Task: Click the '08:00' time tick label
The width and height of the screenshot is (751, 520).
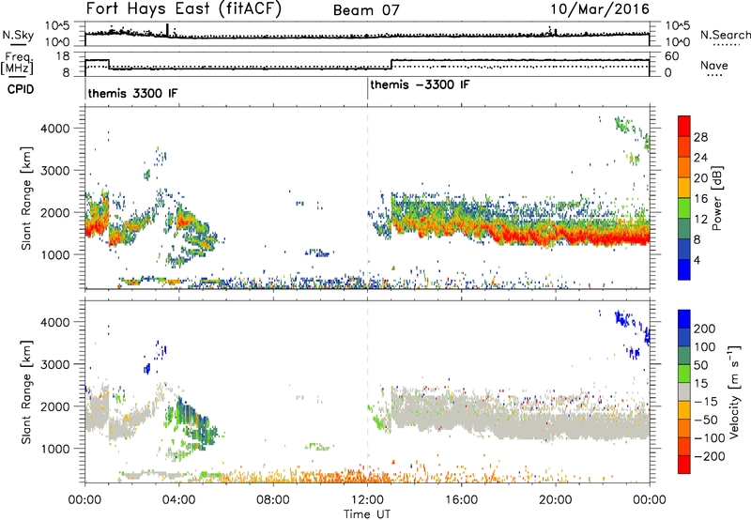Action: click(273, 500)
